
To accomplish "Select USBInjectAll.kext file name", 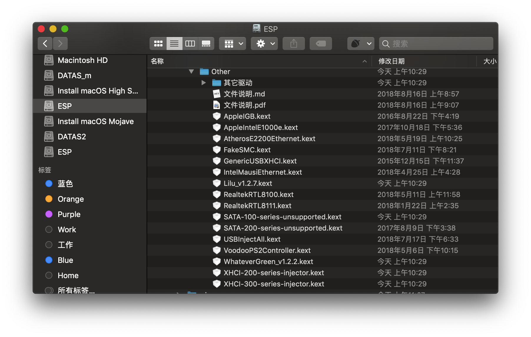I will (x=252, y=239).
